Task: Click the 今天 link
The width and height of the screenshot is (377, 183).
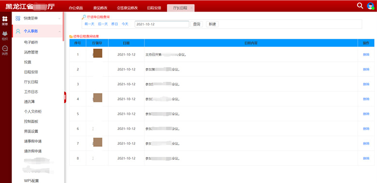Action: 125,24
